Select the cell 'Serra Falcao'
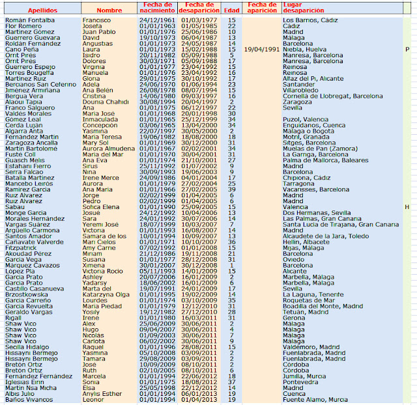This screenshot has width=417, height=405. click(x=24, y=172)
